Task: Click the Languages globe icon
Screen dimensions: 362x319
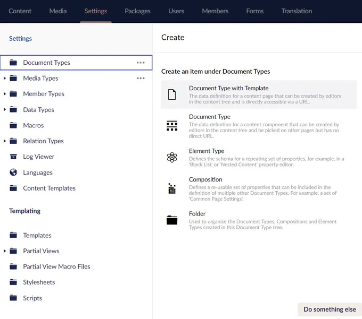Action: coord(13,172)
